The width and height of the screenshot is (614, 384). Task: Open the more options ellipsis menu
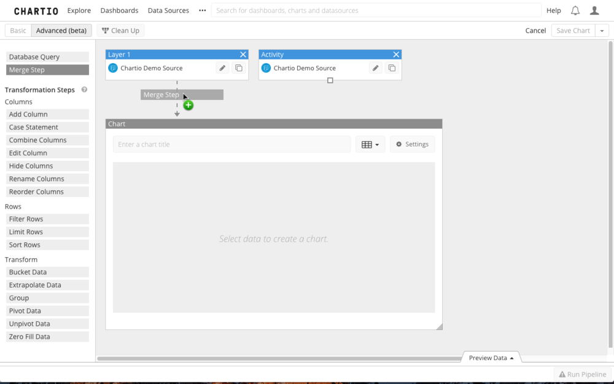[x=202, y=10]
